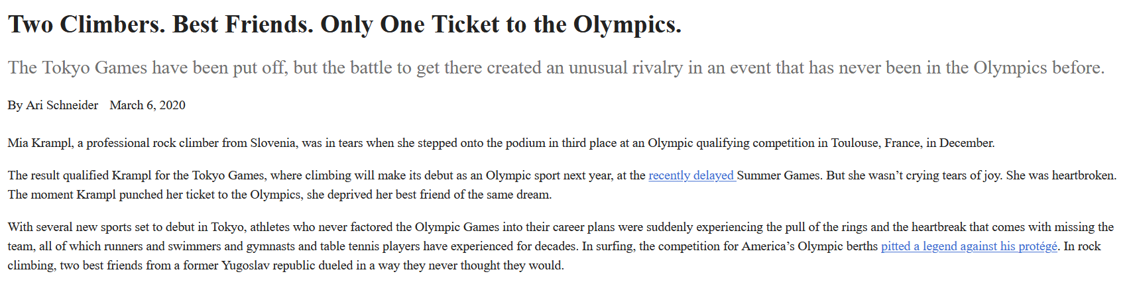Viewport: 1129px width, 288px height.
Task: Click the author name Ari Schneider
Action: tap(62, 105)
